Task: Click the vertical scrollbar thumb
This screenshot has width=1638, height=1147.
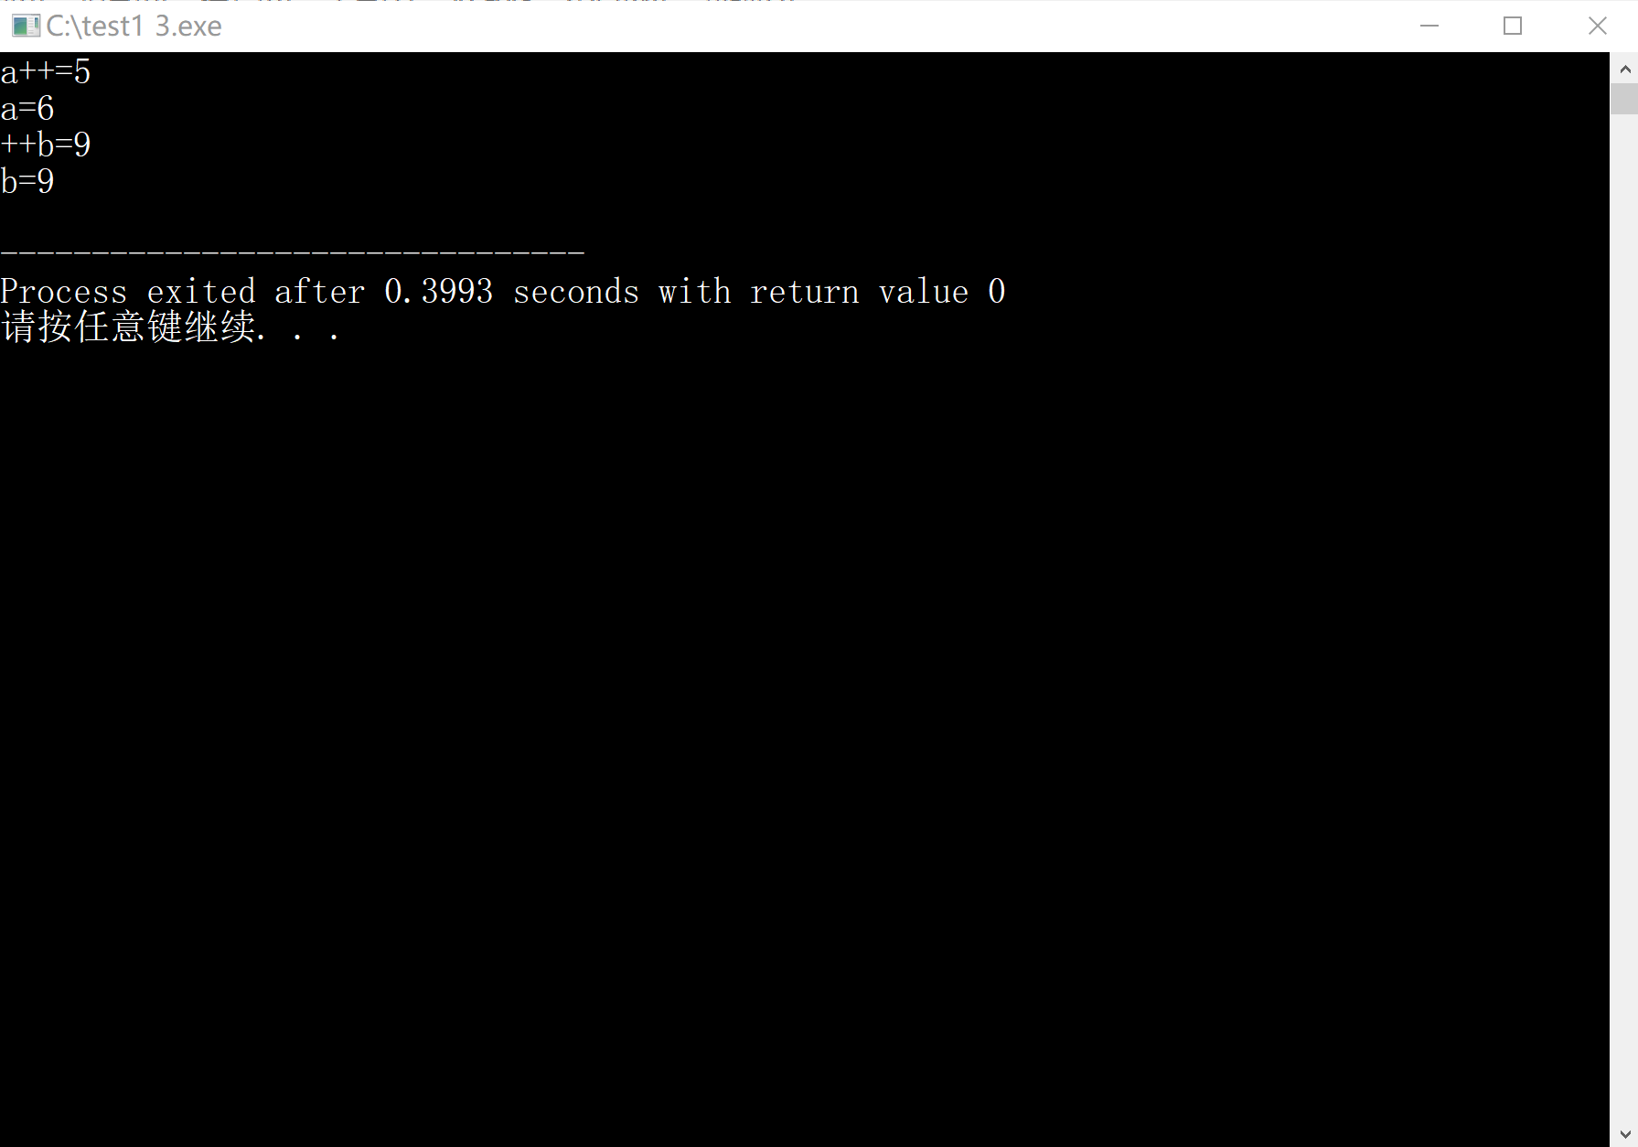Action: click(x=1624, y=99)
